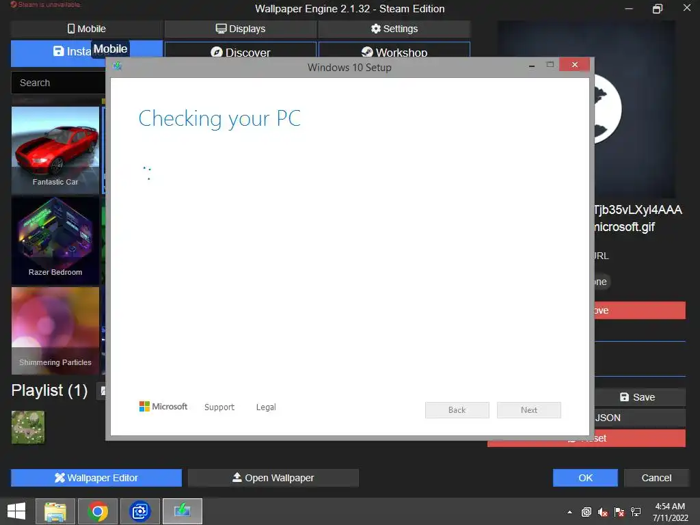Image resolution: width=700 pixels, height=525 pixels.
Task: Open the Windows Start menu
Action: (16, 511)
